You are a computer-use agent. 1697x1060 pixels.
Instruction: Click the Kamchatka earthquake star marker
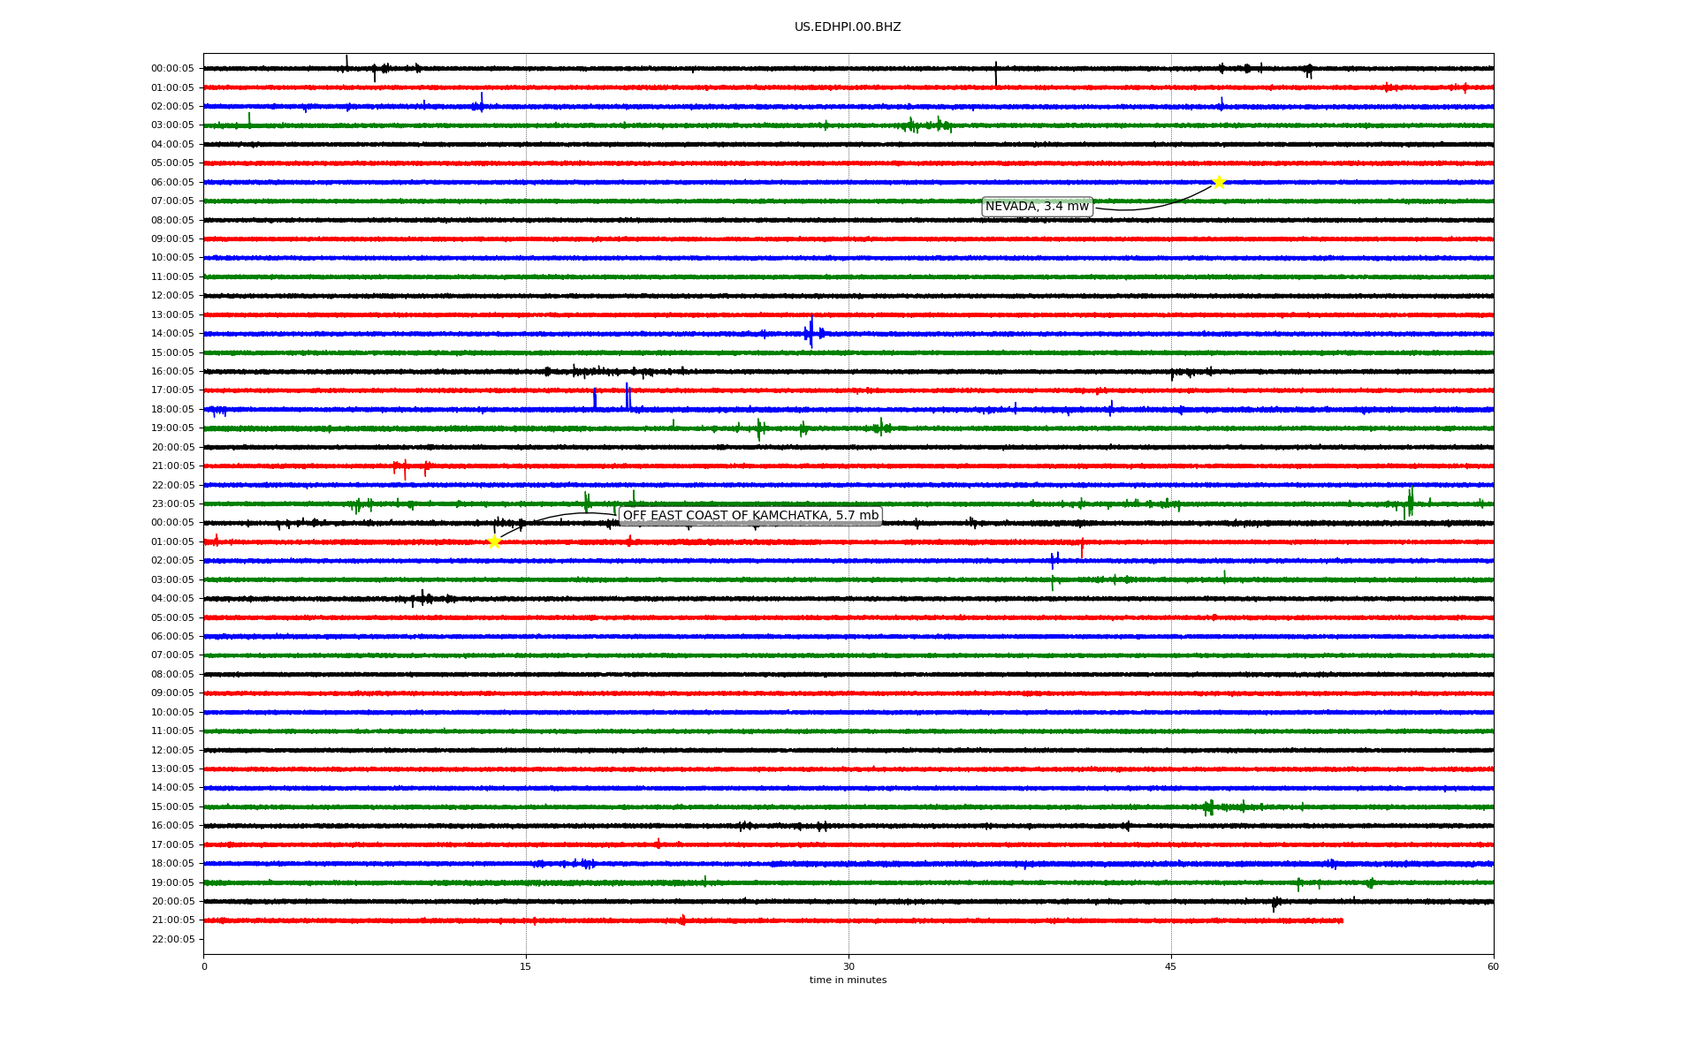[x=494, y=541]
